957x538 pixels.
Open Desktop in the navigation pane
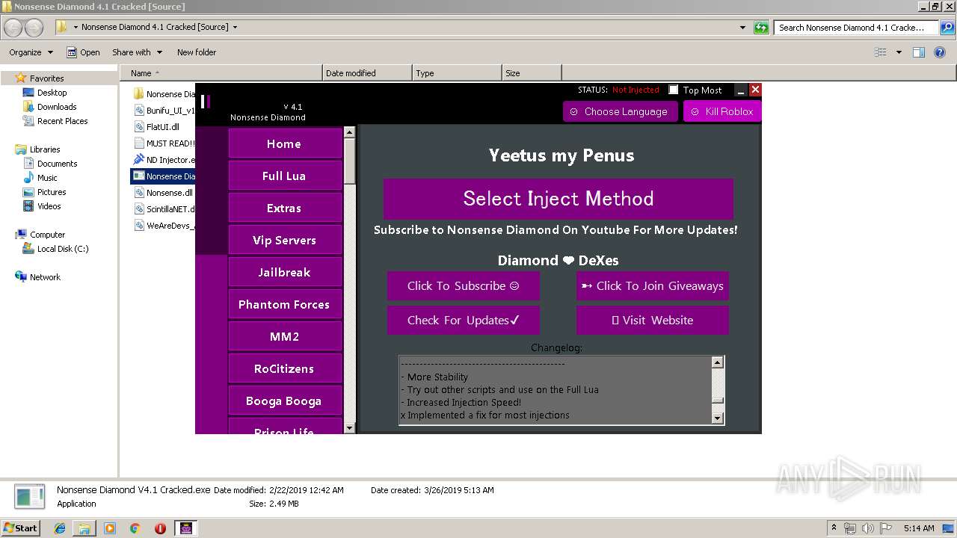[x=52, y=93]
